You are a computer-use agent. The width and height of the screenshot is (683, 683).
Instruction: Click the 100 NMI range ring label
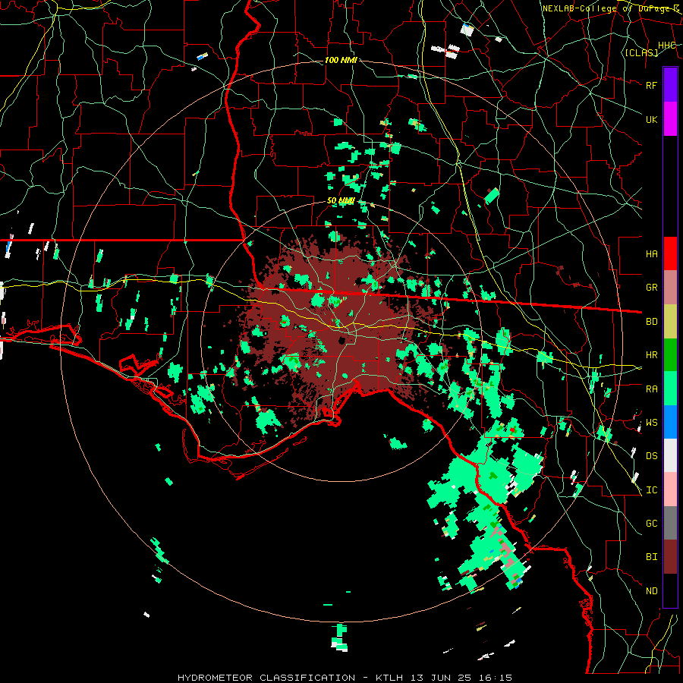341,60
